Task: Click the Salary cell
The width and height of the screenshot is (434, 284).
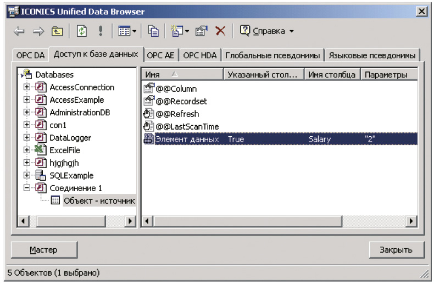Action: [320, 139]
